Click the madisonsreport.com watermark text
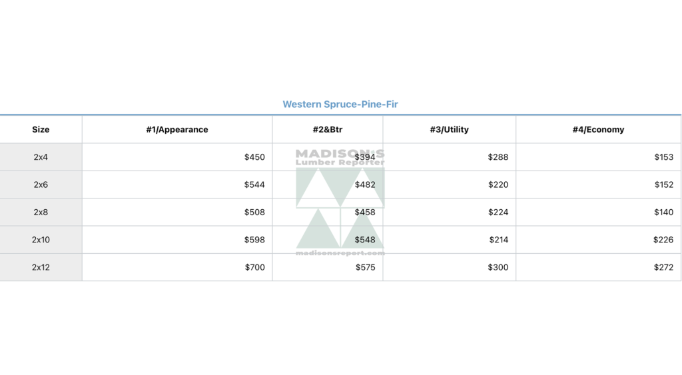Viewport: 682px width, 375px height. pos(340,252)
